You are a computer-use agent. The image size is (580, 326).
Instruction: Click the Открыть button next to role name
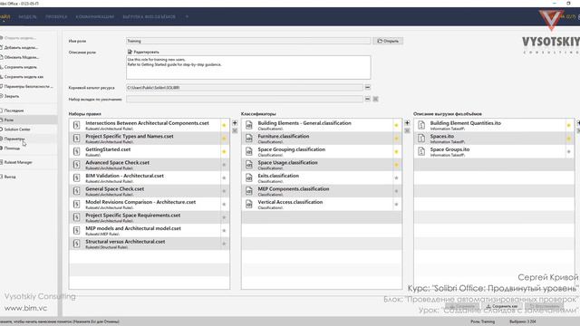[x=388, y=41]
